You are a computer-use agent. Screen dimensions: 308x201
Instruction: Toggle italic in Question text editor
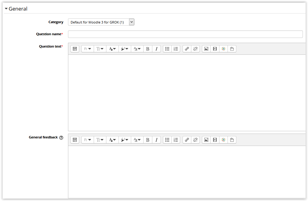(156, 49)
